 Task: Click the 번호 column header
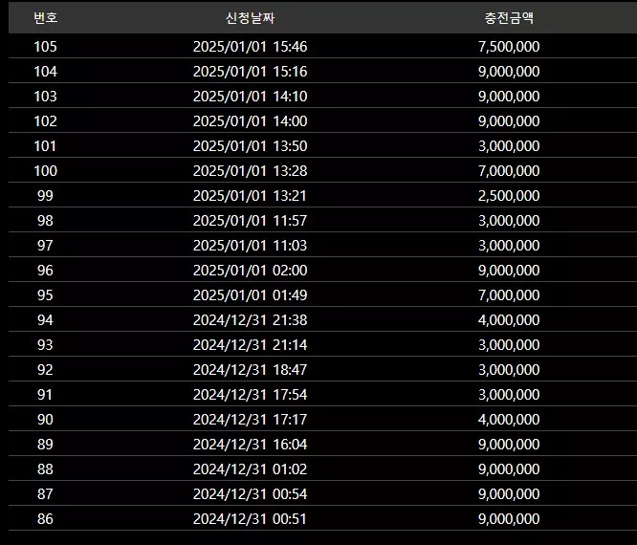click(x=46, y=18)
